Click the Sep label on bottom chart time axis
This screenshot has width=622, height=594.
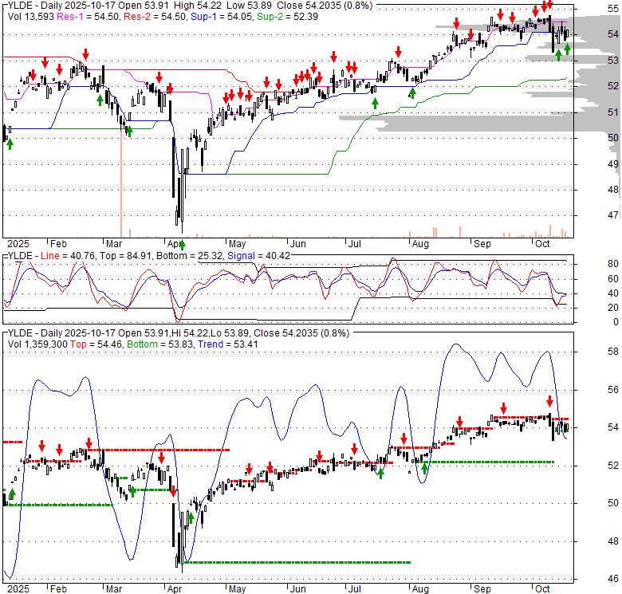[482, 589]
